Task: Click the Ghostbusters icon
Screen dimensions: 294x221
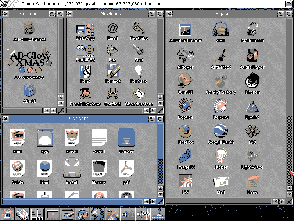Action: tap(139, 94)
